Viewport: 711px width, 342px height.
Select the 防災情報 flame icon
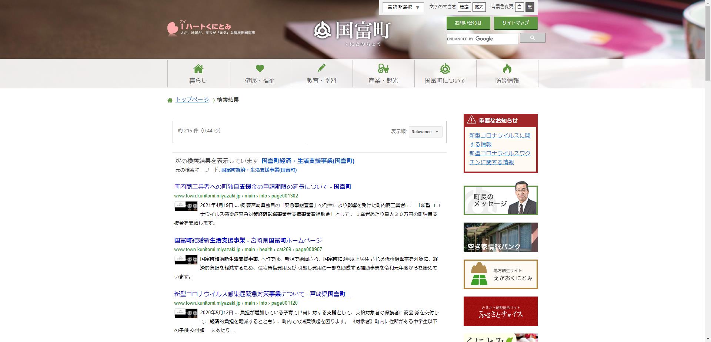(x=507, y=68)
